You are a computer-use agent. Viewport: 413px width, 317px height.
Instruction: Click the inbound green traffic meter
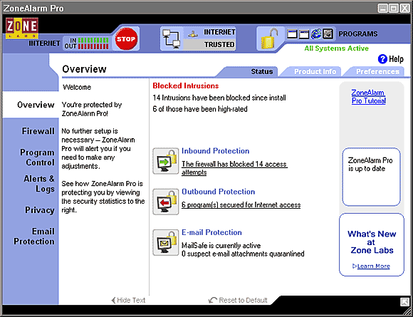pos(93,40)
